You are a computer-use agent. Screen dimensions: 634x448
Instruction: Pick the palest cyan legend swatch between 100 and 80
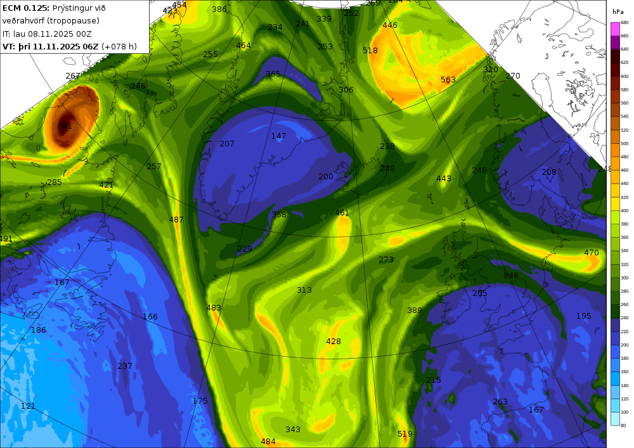click(615, 418)
